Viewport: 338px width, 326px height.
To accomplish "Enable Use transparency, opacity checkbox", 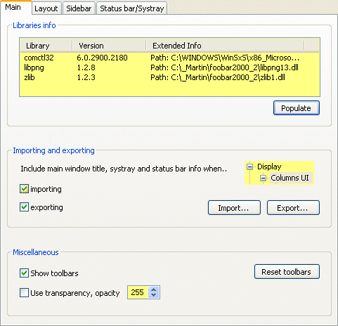I will pos(24,293).
